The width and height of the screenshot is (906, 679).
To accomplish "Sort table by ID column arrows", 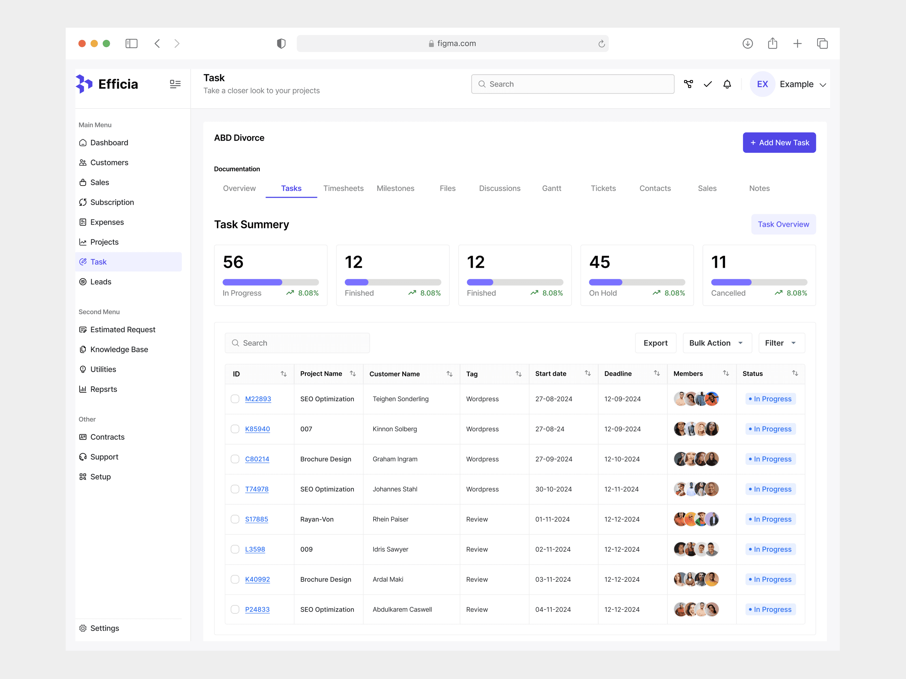I will pyautogui.click(x=283, y=374).
